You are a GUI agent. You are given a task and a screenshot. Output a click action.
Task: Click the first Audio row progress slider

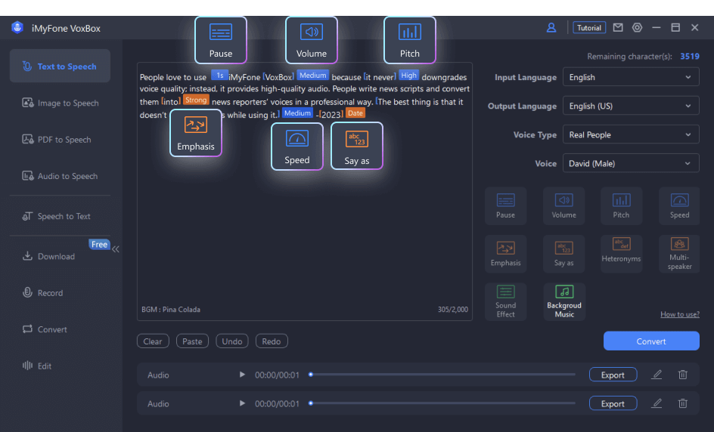(x=442, y=375)
